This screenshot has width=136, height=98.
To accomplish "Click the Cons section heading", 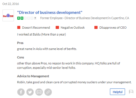I will [x=21, y=57].
